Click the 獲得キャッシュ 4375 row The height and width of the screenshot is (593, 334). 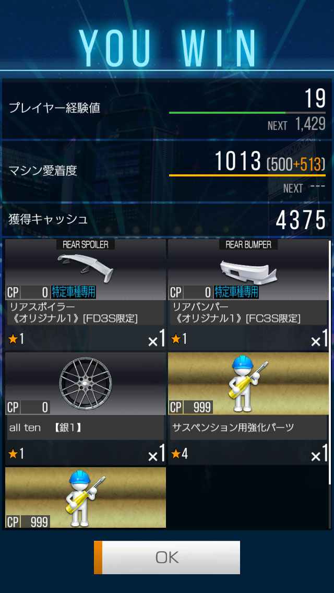(x=167, y=220)
